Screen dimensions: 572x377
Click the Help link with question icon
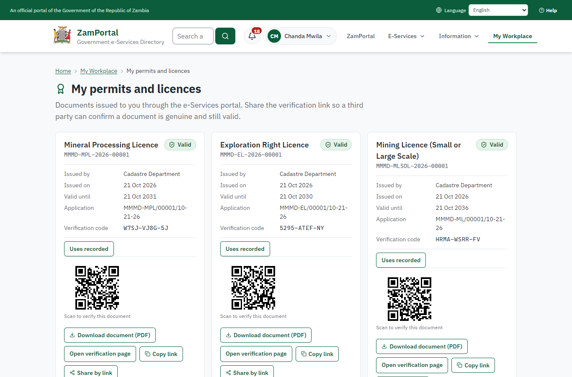click(548, 10)
